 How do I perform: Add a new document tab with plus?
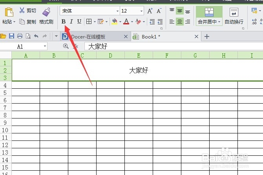pyautogui.click(x=206, y=36)
